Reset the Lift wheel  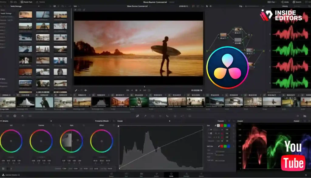pyautogui.click(x=23, y=125)
